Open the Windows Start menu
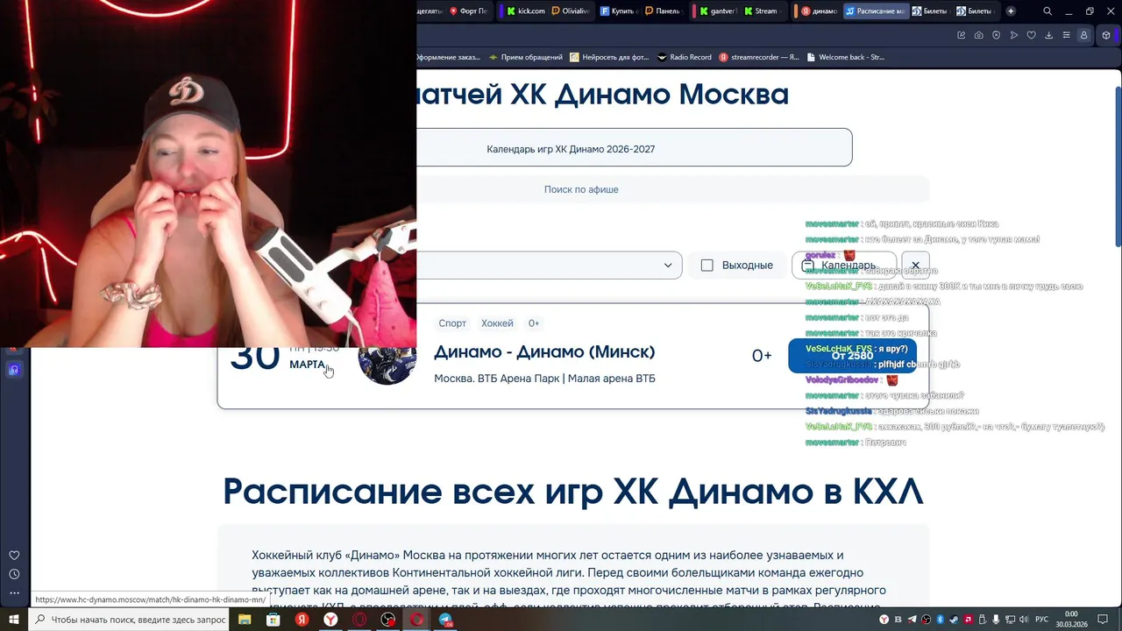Viewport: 1122px width, 631px height. tap(14, 620)
